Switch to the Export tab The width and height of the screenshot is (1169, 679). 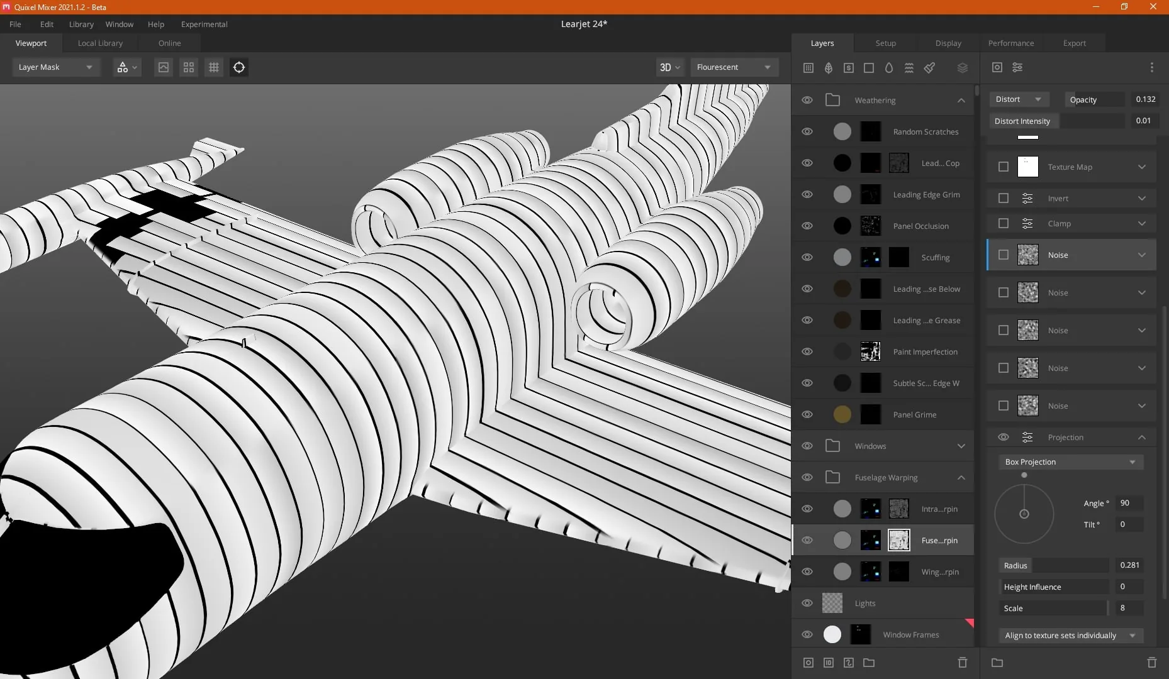1074,43
